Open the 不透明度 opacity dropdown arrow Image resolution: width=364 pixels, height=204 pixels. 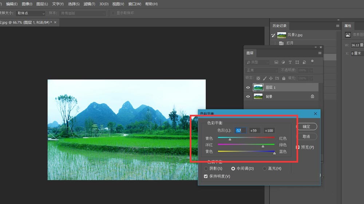point(311,70)
